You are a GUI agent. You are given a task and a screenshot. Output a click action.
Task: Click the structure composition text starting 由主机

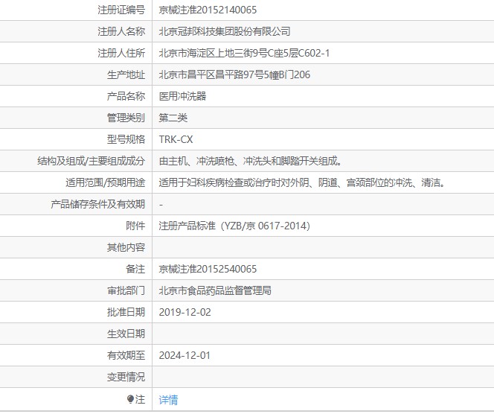[x=250, y=161]
